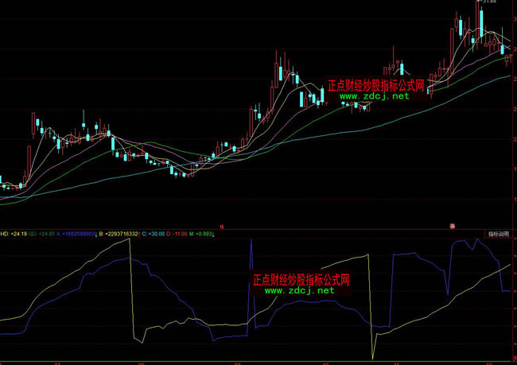
Task: Click the red D: -11.00 indicator value
Action: tap(177, 235)
